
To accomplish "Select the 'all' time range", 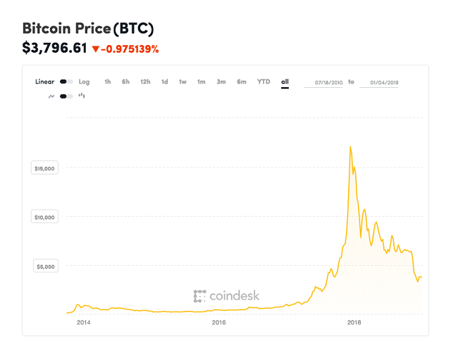I will tap(285, 82).
